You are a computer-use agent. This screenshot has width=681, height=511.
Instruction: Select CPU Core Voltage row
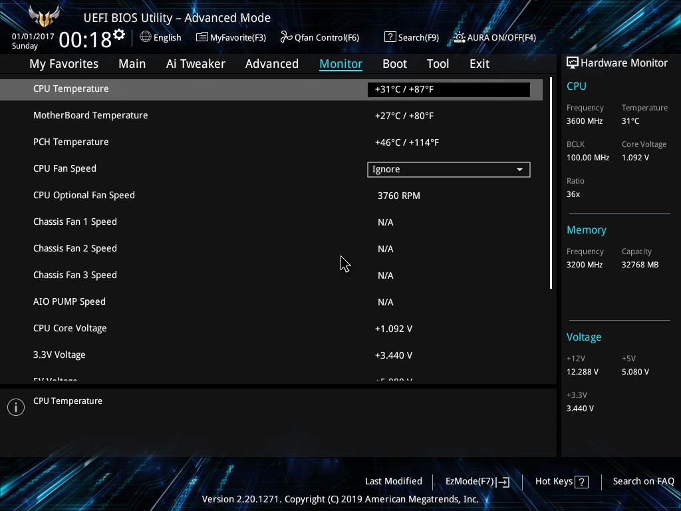271,329
